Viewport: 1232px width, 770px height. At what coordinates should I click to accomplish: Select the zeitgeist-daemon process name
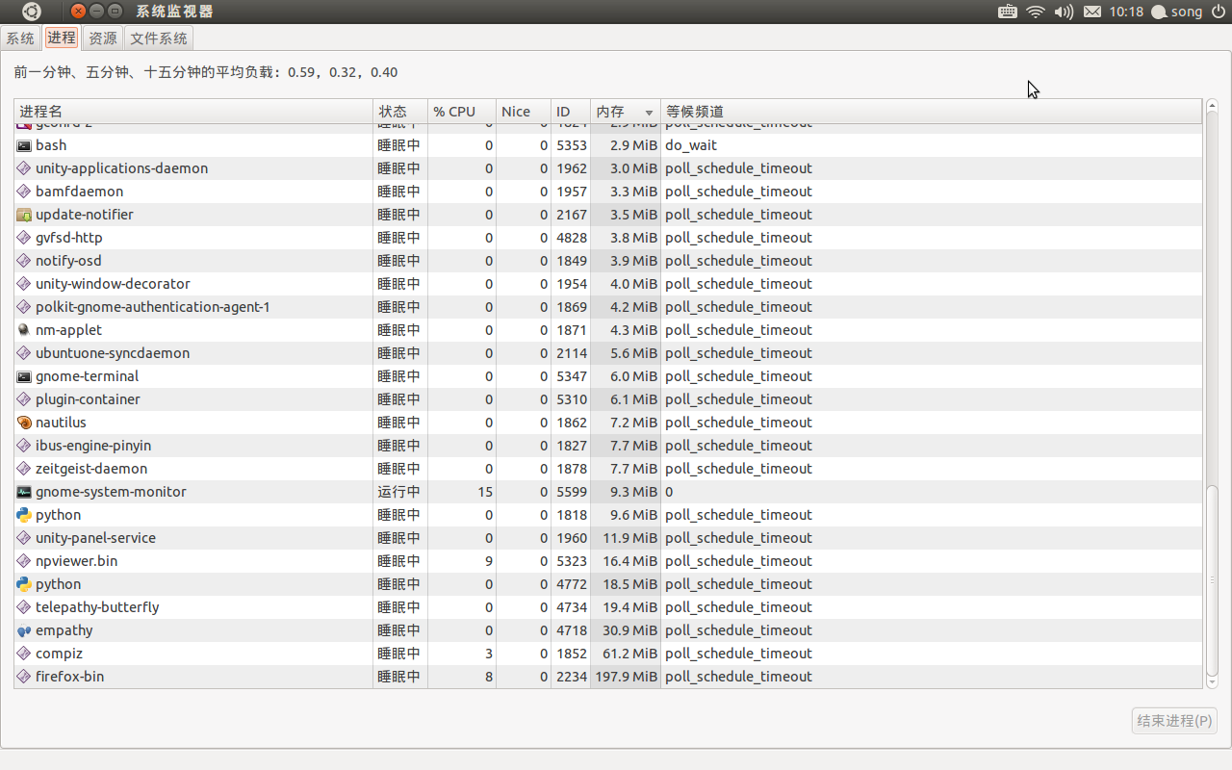point(91,469)
